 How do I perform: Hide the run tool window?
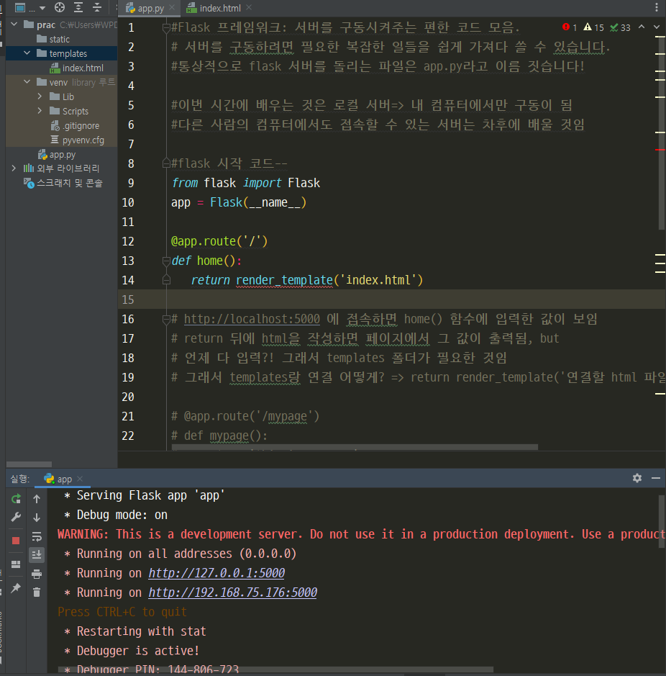coord(656,478)
